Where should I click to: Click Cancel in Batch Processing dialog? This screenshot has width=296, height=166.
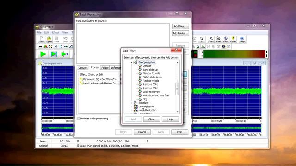(142, 132)
